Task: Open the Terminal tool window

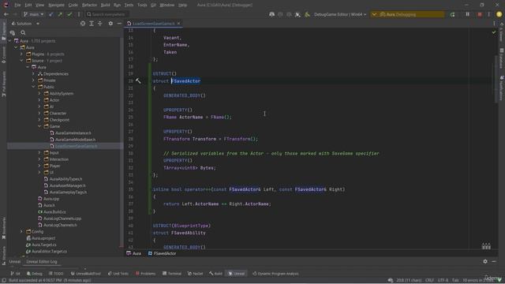Action: click(172, 274)
